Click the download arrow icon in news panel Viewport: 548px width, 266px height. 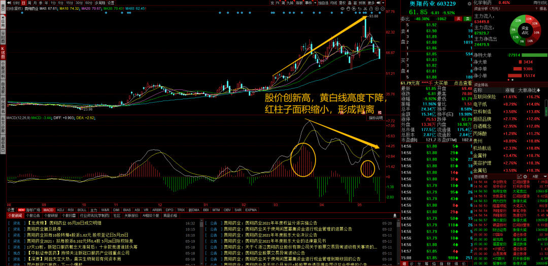tap(395, 216)
